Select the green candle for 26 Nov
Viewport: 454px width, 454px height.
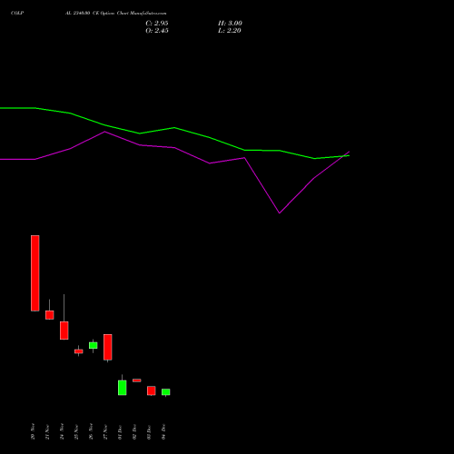(x=94, y=345)
